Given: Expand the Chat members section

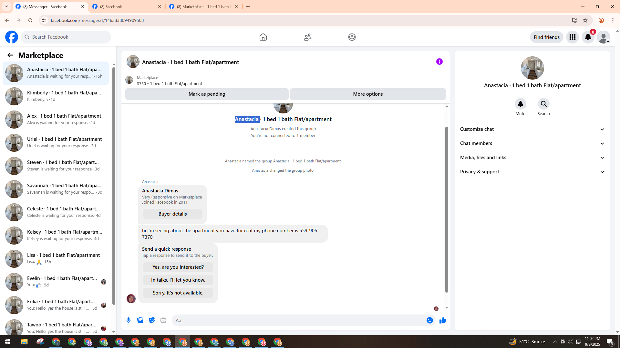Looking at the screenshot, I should (x=532, y=143).
